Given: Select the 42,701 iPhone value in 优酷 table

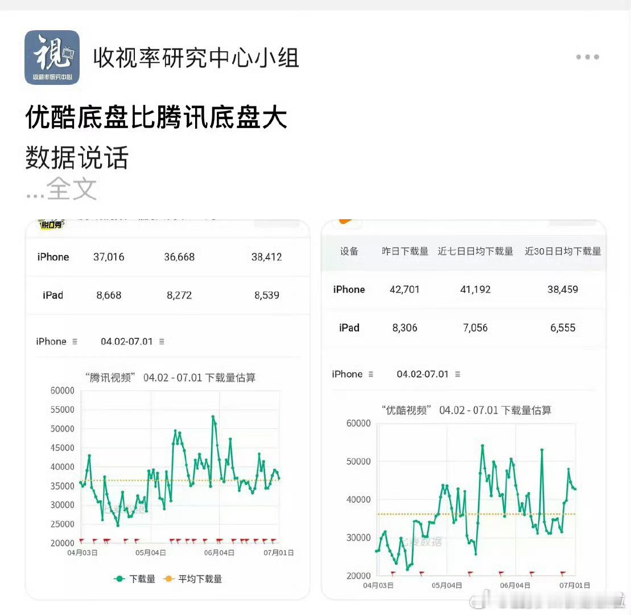Looking at the screenshot, I should click(405, 290).
